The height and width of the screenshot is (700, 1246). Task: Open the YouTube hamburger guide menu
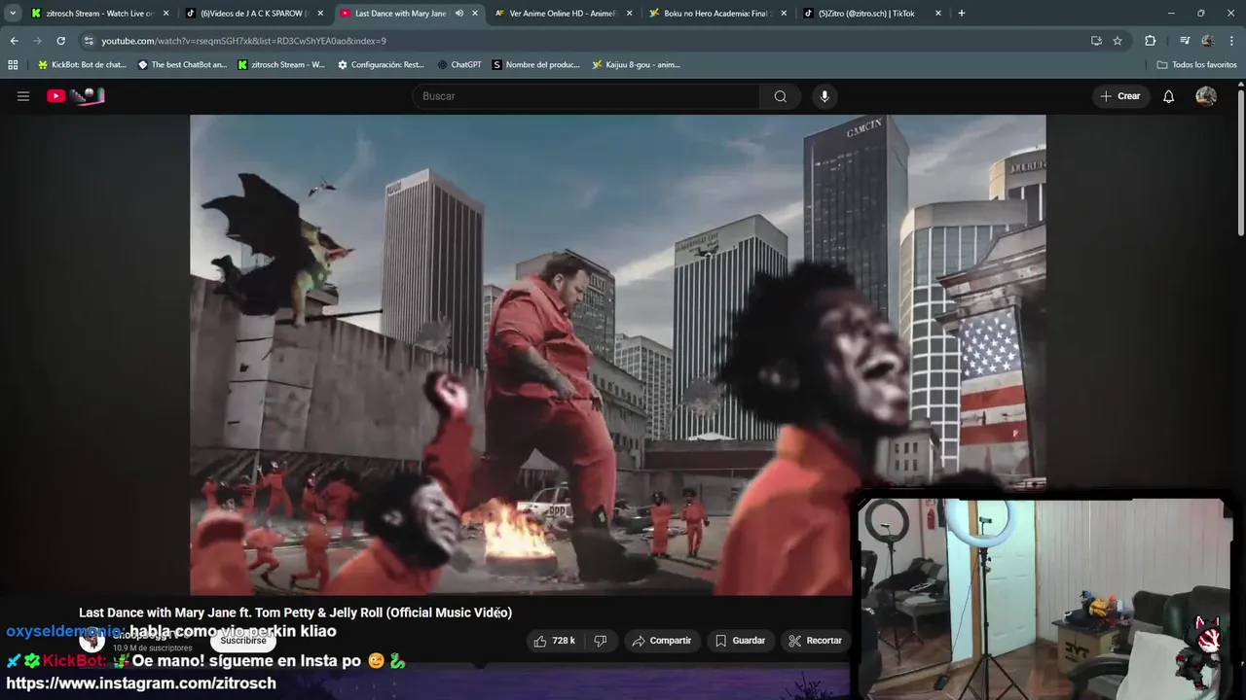pyautogui.click(x=23, y=96)
